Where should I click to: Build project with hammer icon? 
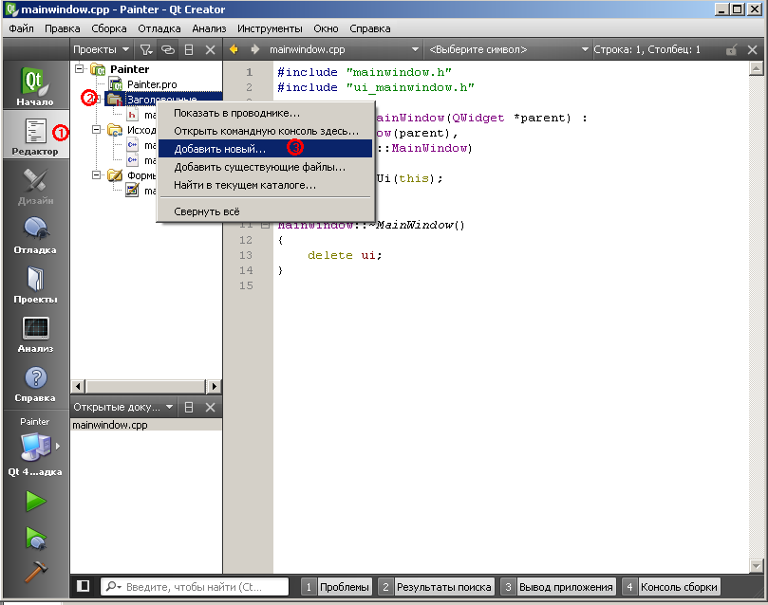point(36,571)
